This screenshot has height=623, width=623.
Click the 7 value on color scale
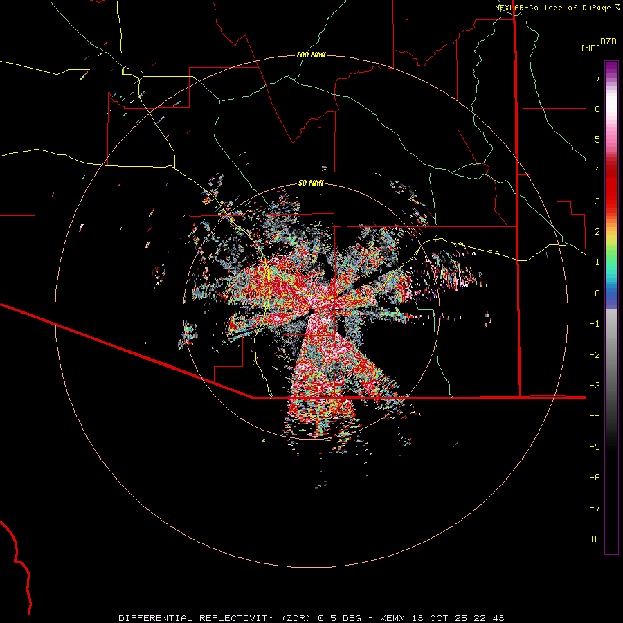(597, 78)
